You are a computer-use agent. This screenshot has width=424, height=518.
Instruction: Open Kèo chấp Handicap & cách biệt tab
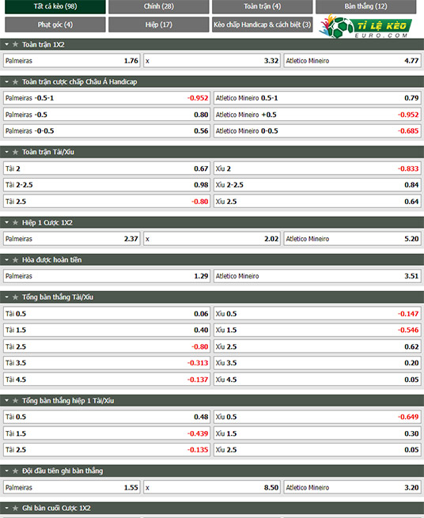(263, 25)
